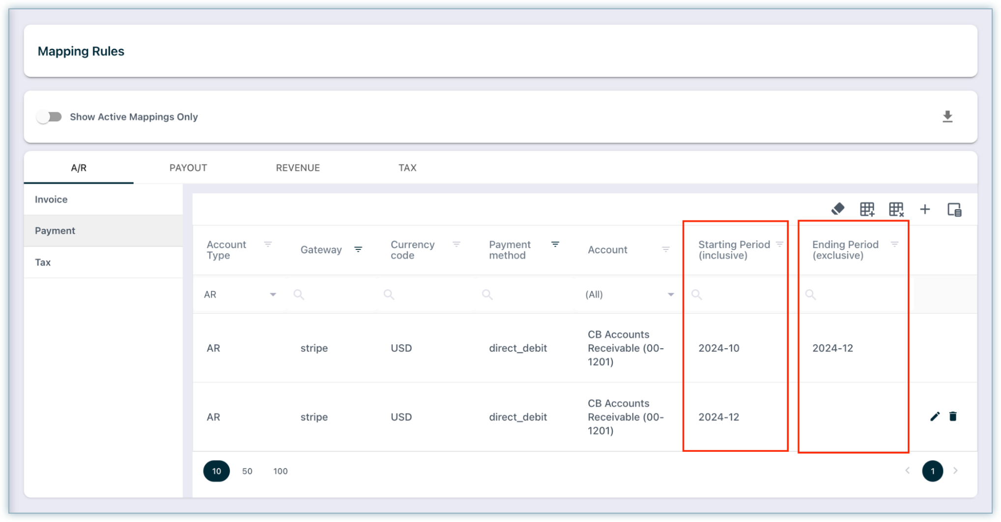Click the download export icon
The height and width of the screenshot is (522, 1001).
[x=947, y=117]
